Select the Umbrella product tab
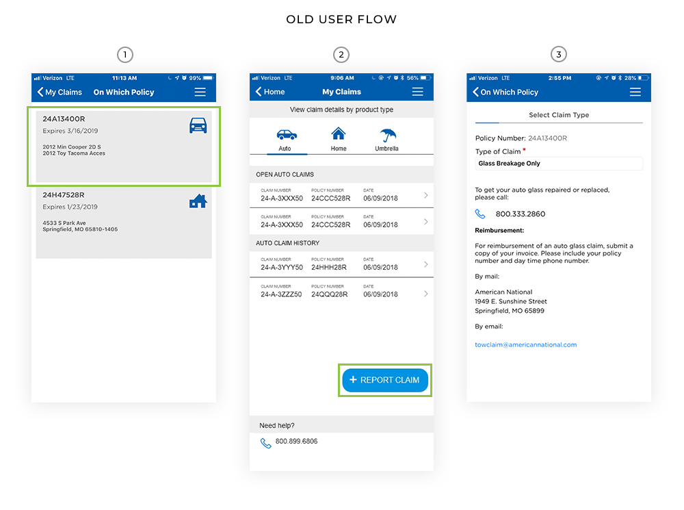Screen dimensions: 684x510 (x=386, y=135)
